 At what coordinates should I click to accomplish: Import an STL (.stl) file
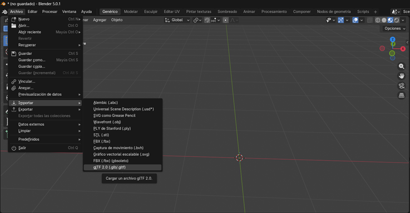[x=122, y=135]
